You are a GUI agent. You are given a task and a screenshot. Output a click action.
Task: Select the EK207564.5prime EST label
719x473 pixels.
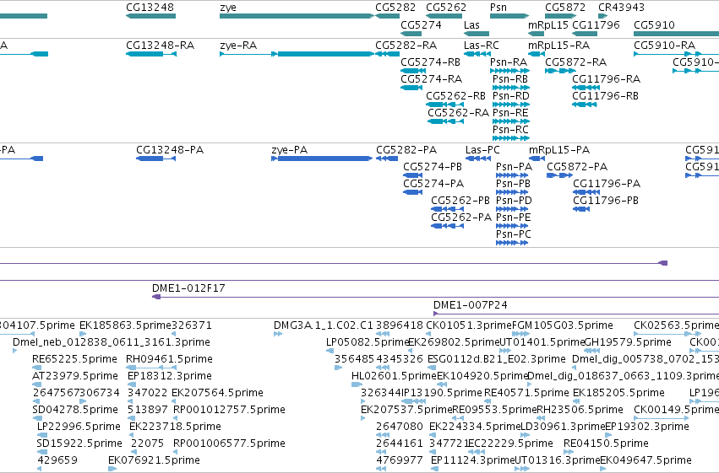pos(217,393)
